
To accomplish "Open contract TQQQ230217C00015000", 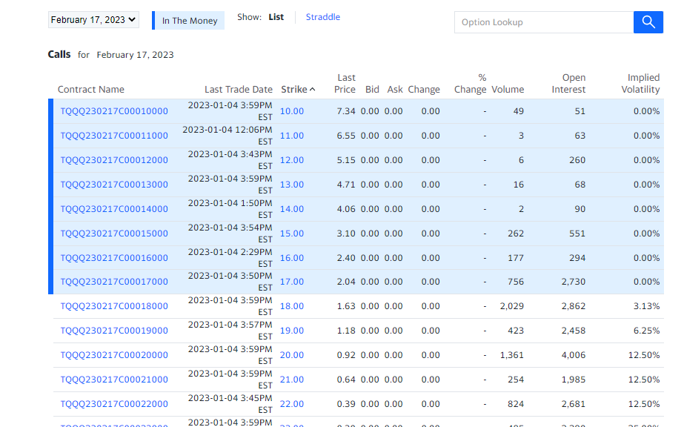I will (x=114, y=234).
